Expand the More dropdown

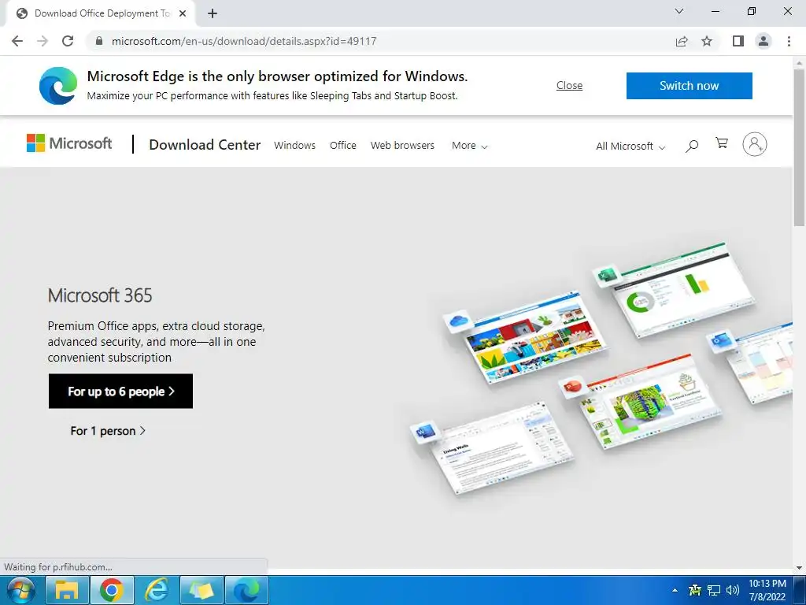469,146
